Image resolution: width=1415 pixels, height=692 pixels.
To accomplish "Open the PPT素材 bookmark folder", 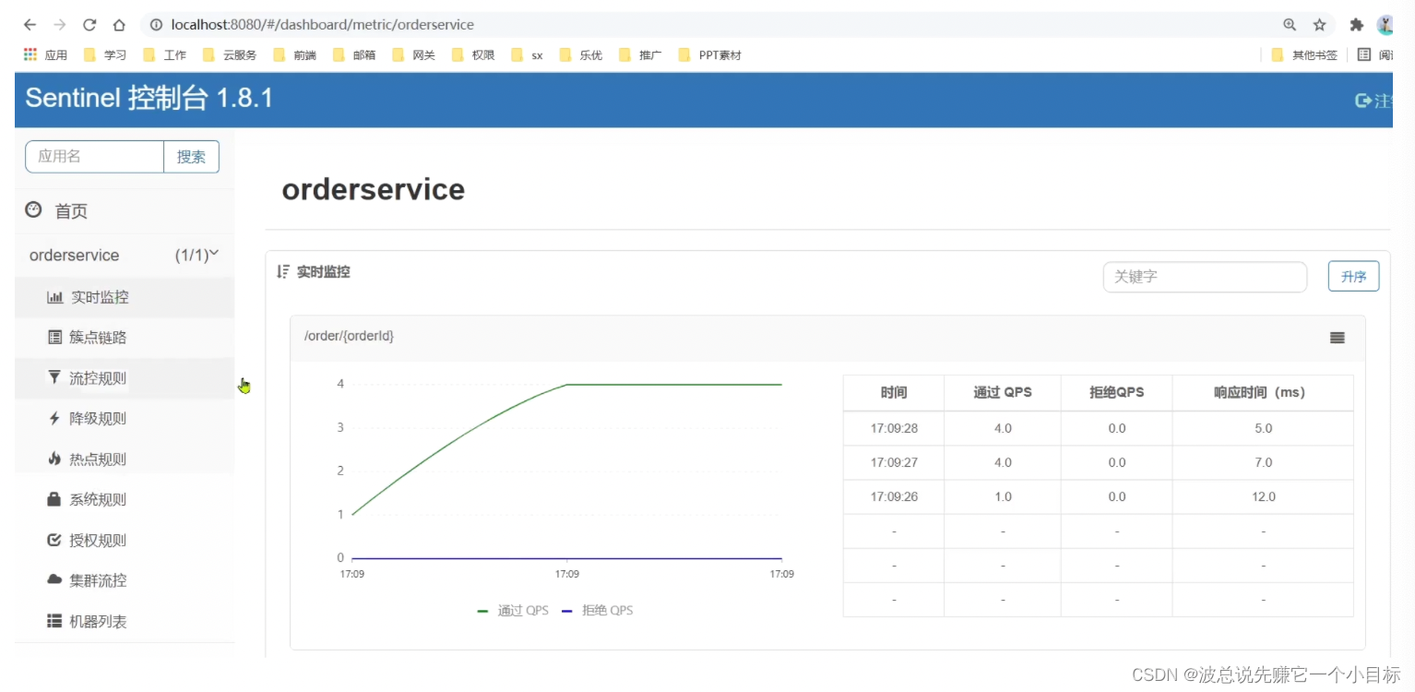I will 709,54.
